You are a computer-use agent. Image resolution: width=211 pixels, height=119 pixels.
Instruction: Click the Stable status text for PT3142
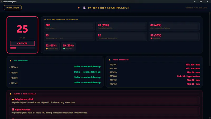[87, 83]
